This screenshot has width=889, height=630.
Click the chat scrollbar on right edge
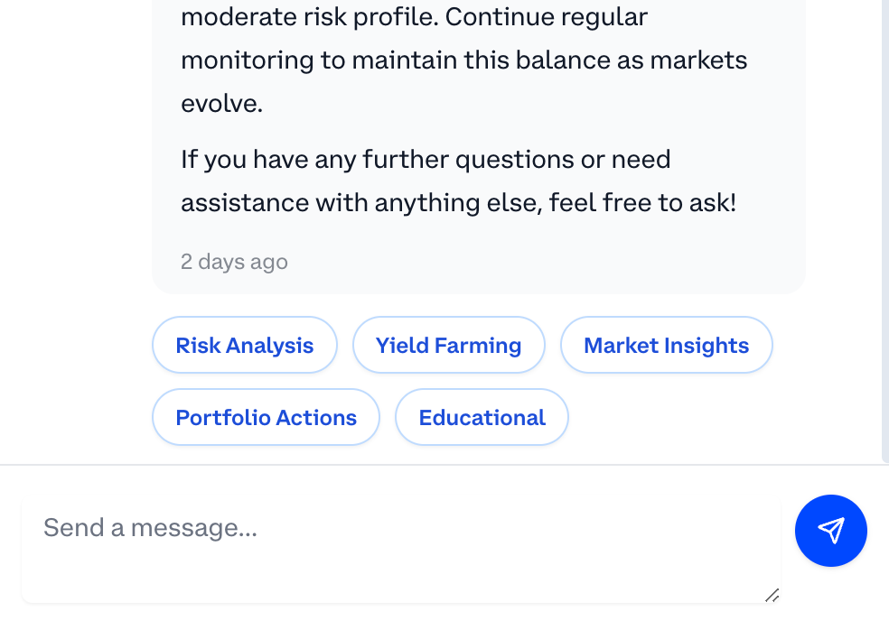click(885, 231)
